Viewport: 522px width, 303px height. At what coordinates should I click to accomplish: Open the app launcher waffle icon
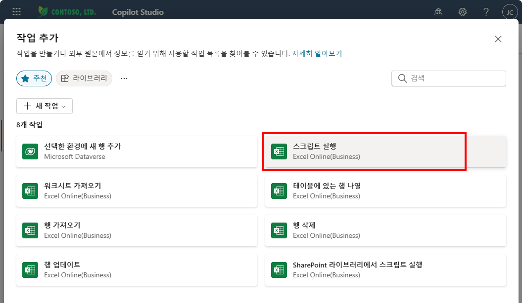point(16,12)
